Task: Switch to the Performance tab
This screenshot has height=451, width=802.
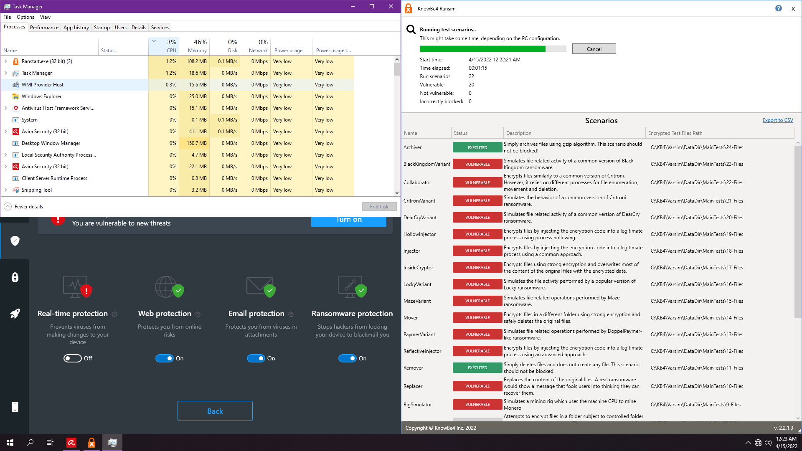Action: [44, 28]
